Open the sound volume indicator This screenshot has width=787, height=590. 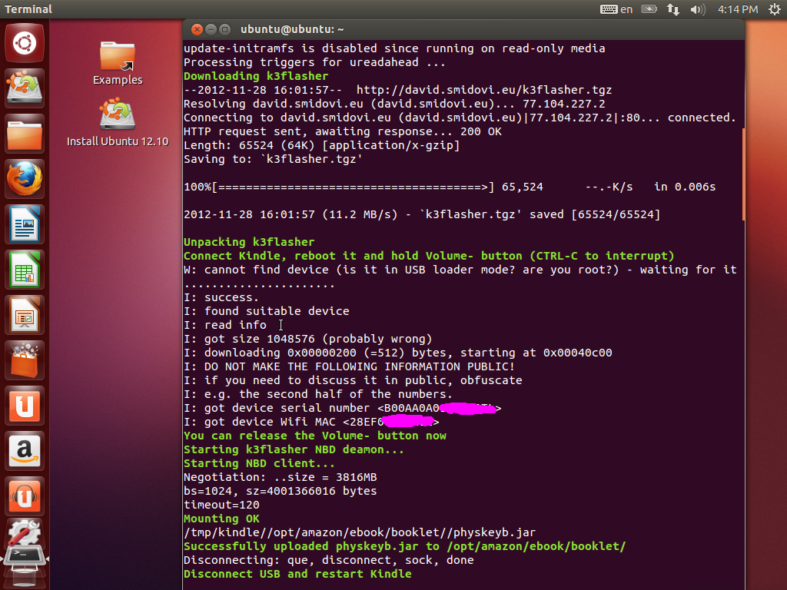698,9
